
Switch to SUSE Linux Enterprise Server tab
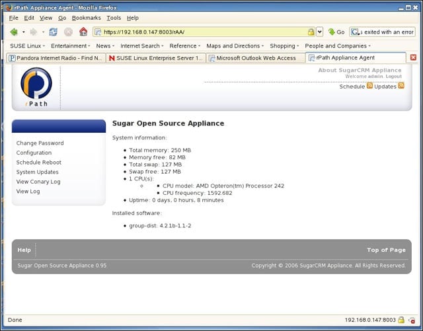click(156, 57)
